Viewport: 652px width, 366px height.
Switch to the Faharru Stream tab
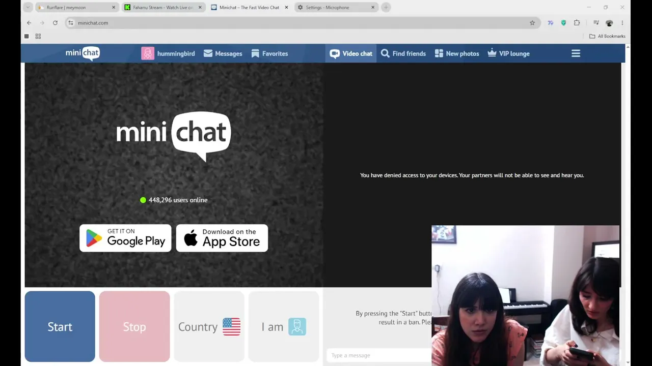coord(164,7)
